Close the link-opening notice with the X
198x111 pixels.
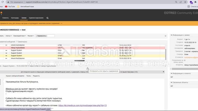(163, 72)
